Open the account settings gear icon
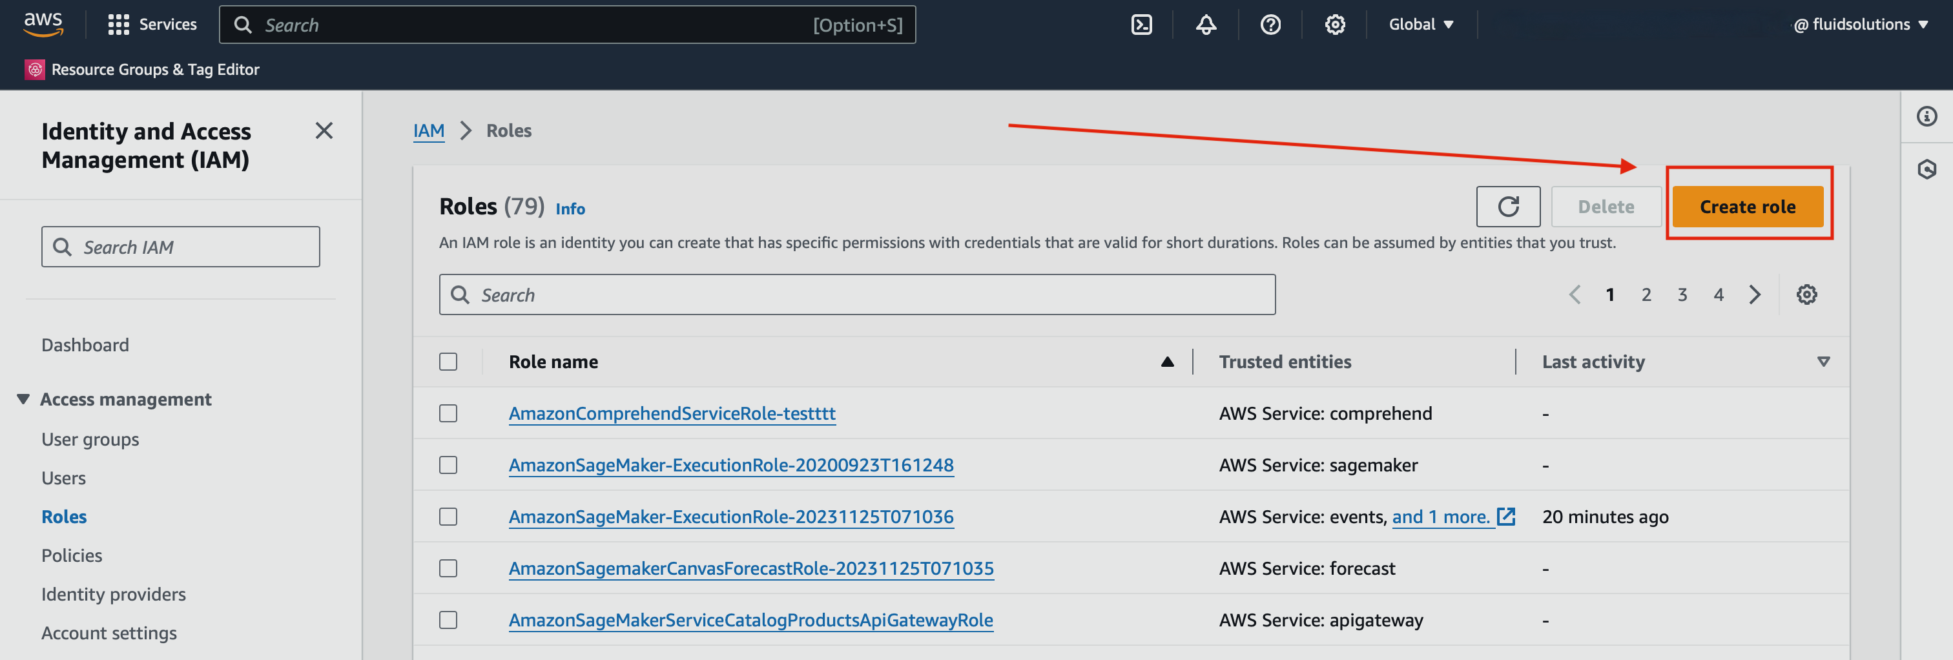The width and height of the screenshot is (1953, 660). point(1334,25)
